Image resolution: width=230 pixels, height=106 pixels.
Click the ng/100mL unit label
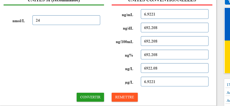tap(124, 42)
